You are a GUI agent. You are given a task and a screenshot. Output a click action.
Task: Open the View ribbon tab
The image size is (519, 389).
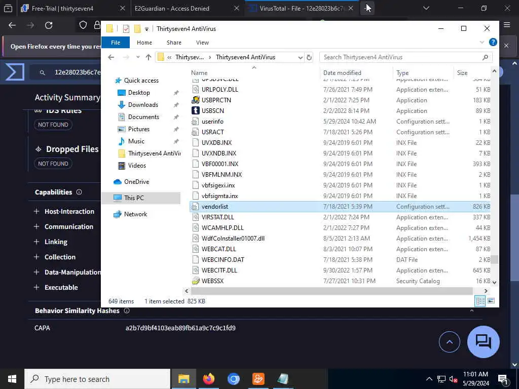click(202, 43)
